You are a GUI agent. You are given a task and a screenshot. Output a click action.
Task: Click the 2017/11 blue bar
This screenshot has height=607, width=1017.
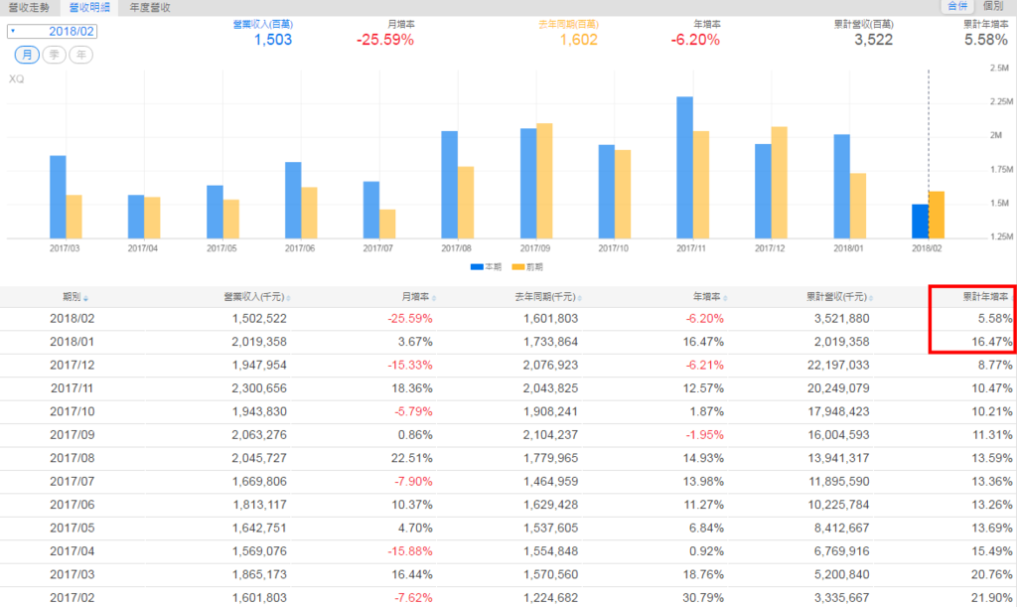click(684, 168)
